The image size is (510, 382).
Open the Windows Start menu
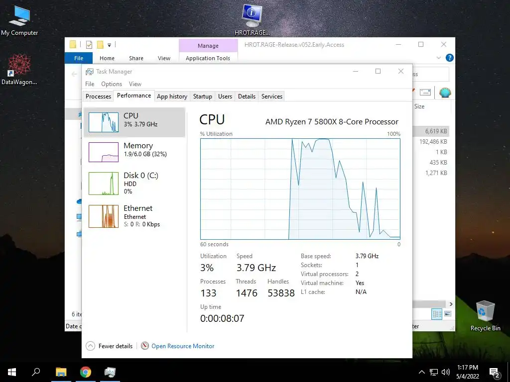(x=12, y=372)
